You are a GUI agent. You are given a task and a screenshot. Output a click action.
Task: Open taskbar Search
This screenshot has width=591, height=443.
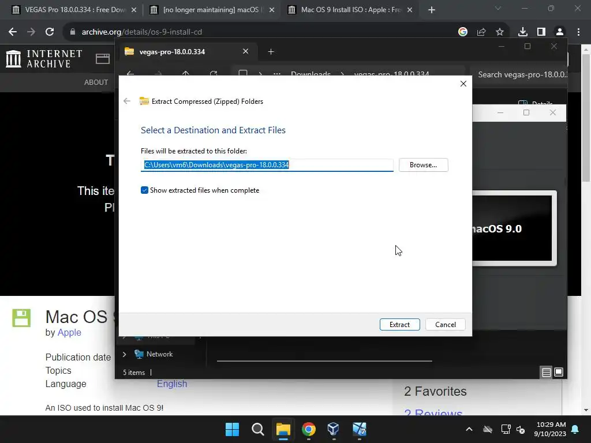(x=258, y=429)
